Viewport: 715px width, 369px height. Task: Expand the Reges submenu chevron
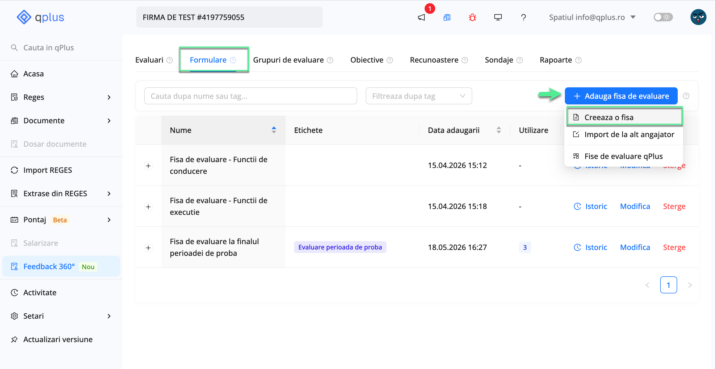(x=109, y=97)
